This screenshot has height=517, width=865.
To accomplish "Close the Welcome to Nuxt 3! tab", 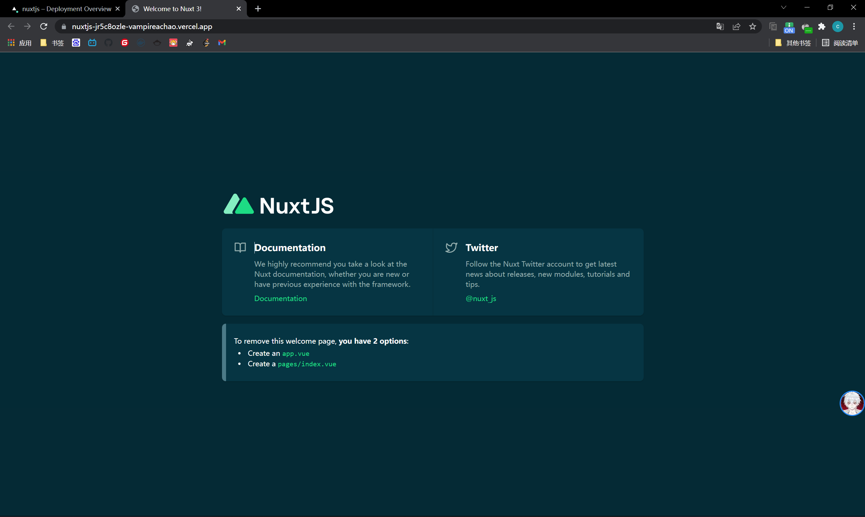I will (x=239, y=9).
